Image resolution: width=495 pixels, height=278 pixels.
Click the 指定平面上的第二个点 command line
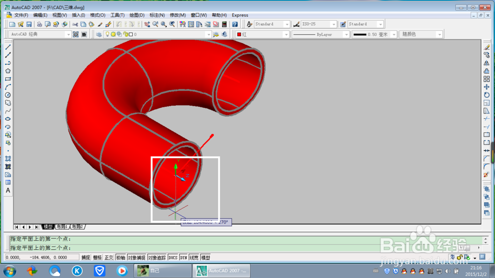245,248
